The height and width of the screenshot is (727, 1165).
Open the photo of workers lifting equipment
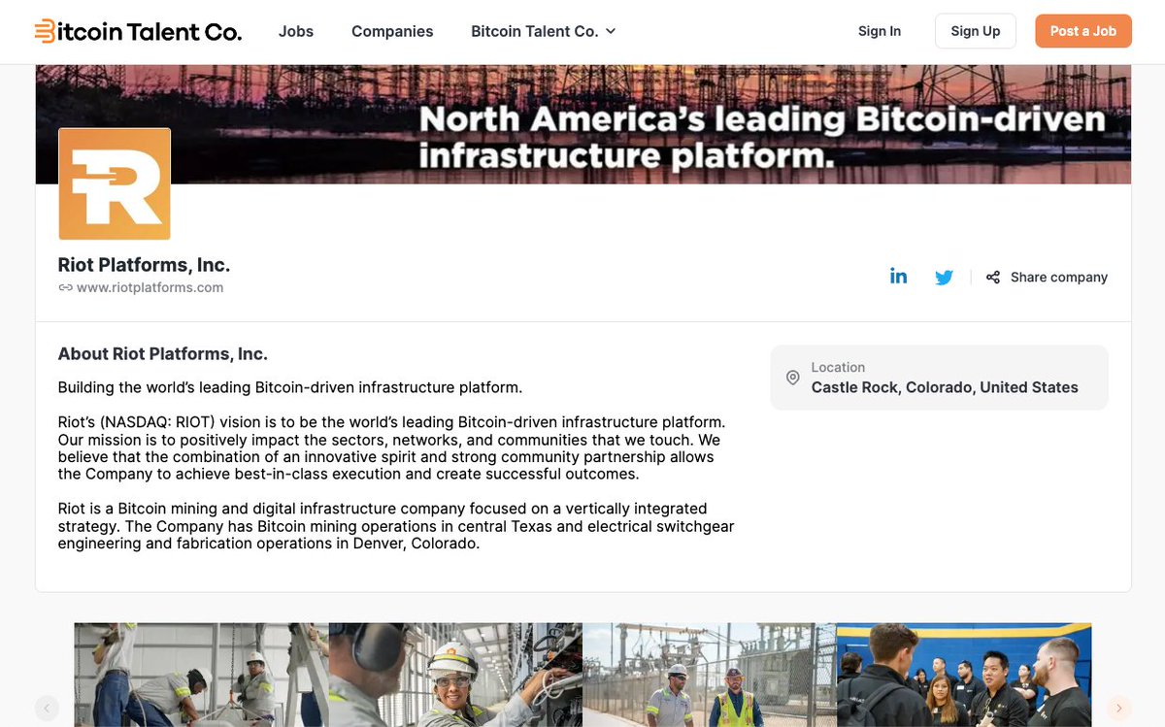click(202, 675)
